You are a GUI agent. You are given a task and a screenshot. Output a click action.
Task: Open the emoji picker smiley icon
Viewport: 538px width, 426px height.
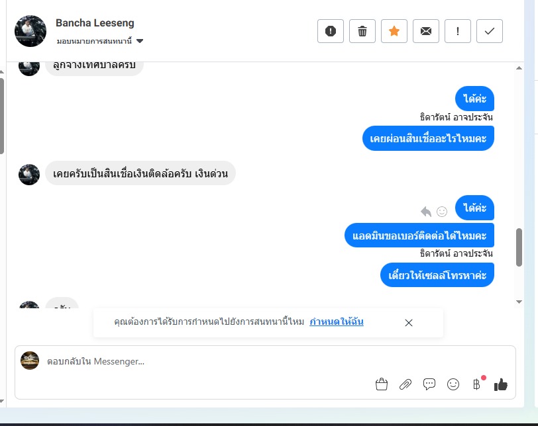pos(453,384)
